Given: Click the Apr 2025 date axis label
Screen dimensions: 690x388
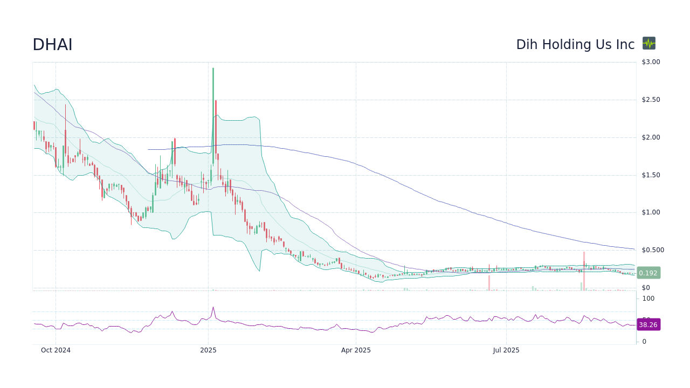Looking at the screenshot, I should tap(356, 350).
